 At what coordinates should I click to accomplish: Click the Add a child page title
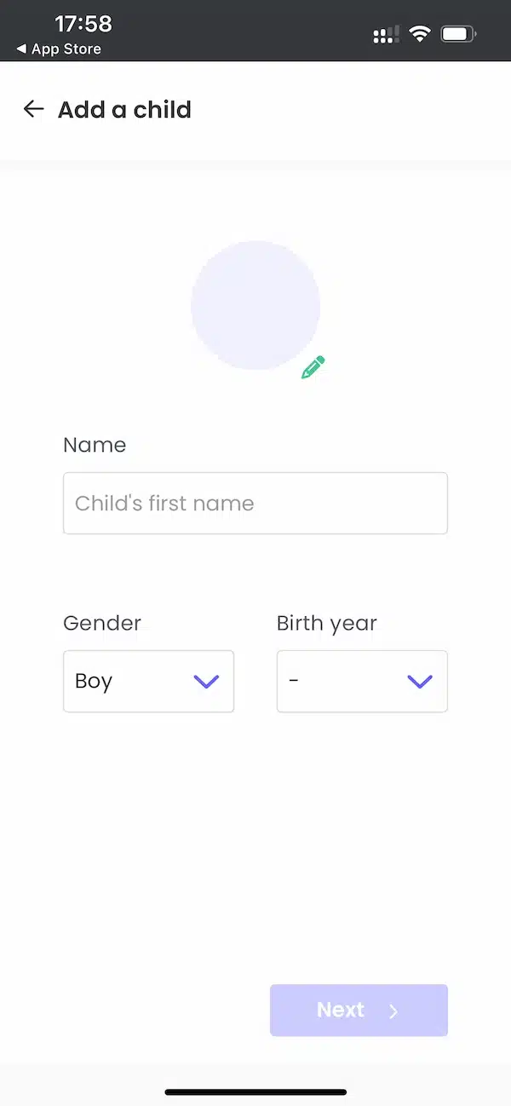click(124, 110)
